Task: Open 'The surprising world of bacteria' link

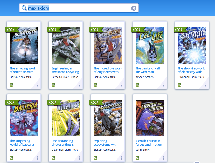Action: point(22,143)
